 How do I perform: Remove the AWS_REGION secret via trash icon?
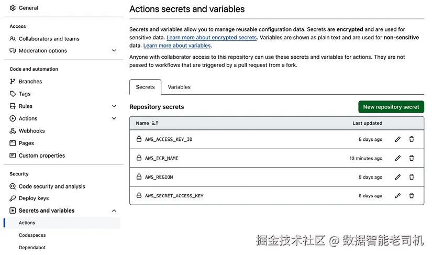tap(412, 177)
